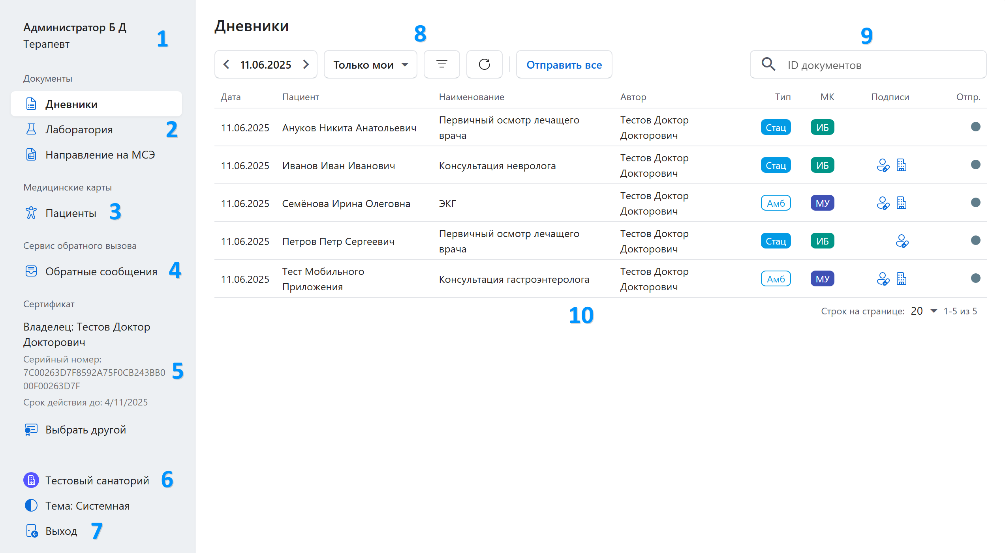Click the Стац type badge for Петров
1005x553 pixels.
pyautogui.click(x=776, y=241)
